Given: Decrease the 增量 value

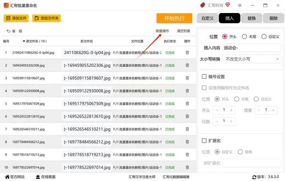Looking at the screenshot, I should pyautogui.click(x=259, y=110).
